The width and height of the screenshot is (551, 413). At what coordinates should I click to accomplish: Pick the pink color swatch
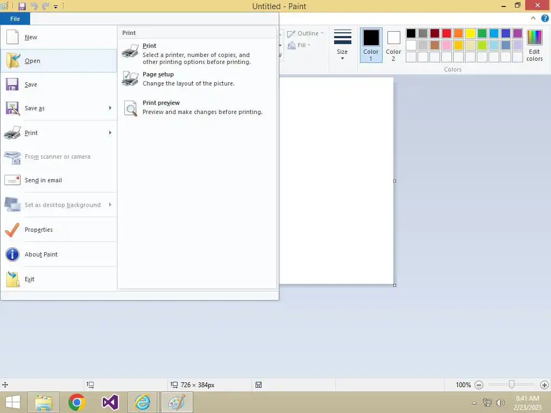tap(447, 45)
